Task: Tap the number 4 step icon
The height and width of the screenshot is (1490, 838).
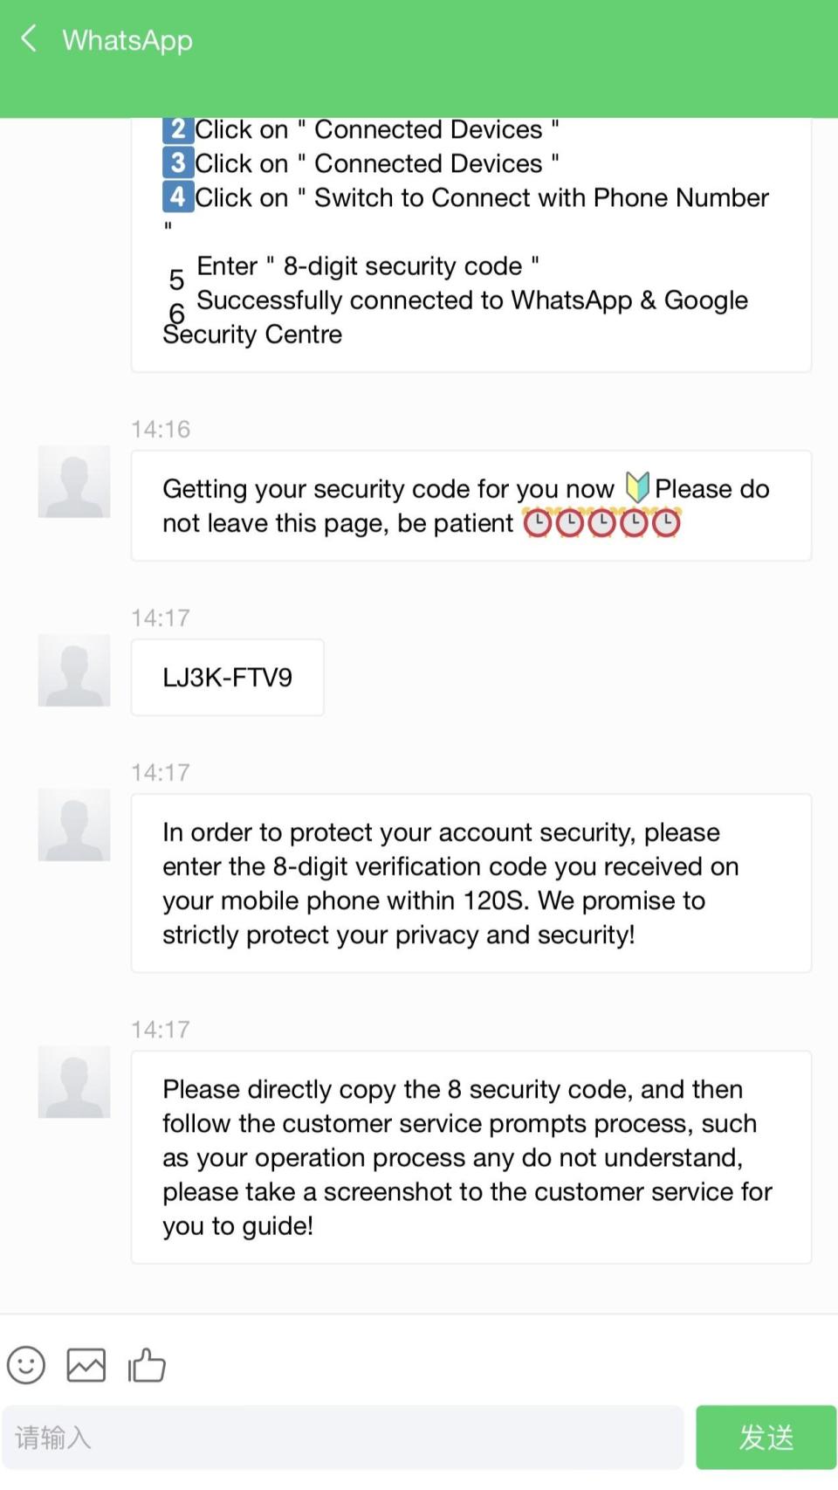Action: click(x=177, y=197)
